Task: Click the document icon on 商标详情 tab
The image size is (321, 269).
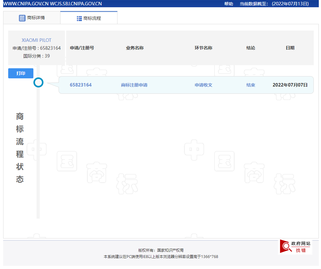Action: coord(22,18)
